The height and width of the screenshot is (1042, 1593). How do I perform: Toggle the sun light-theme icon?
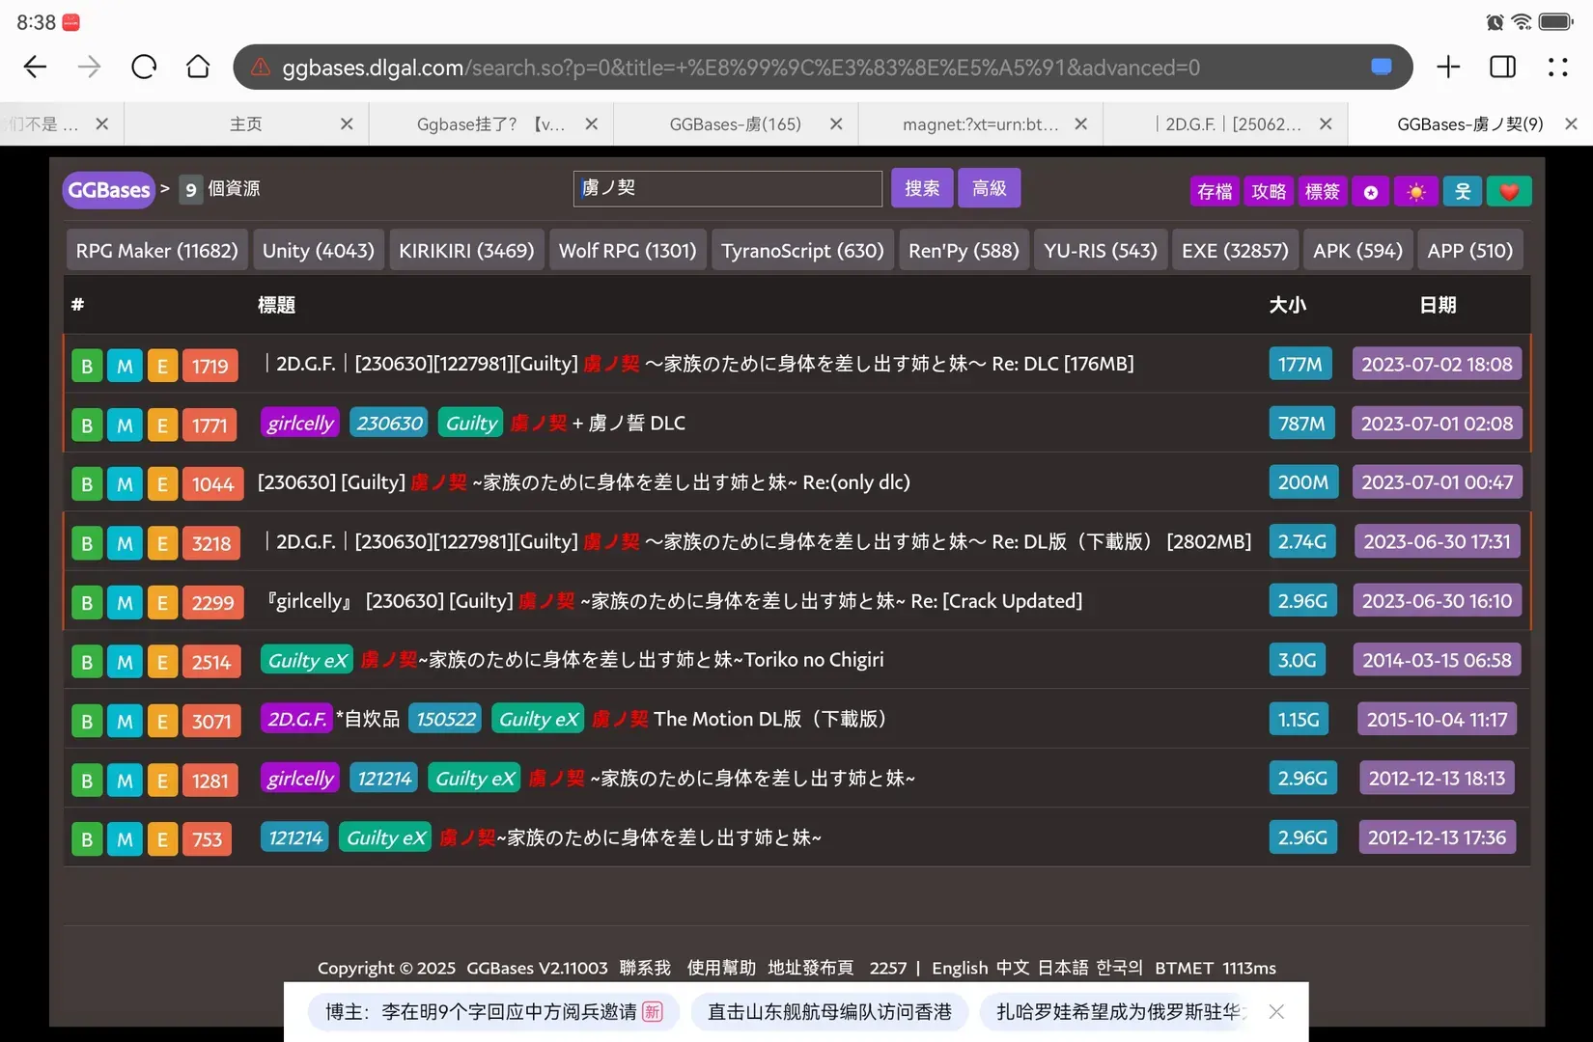pos(1416,192)
